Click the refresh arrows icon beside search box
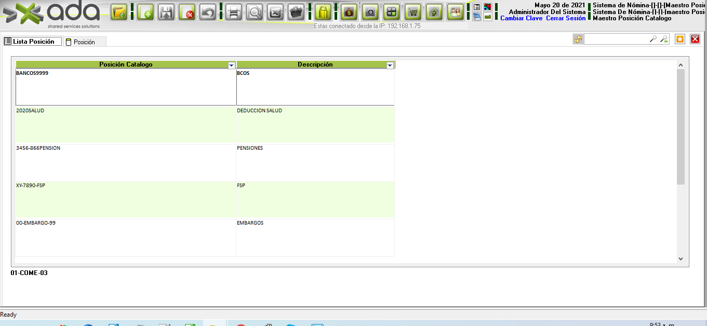The height and width of the screenshot is (326, 707). coord(578,39)
